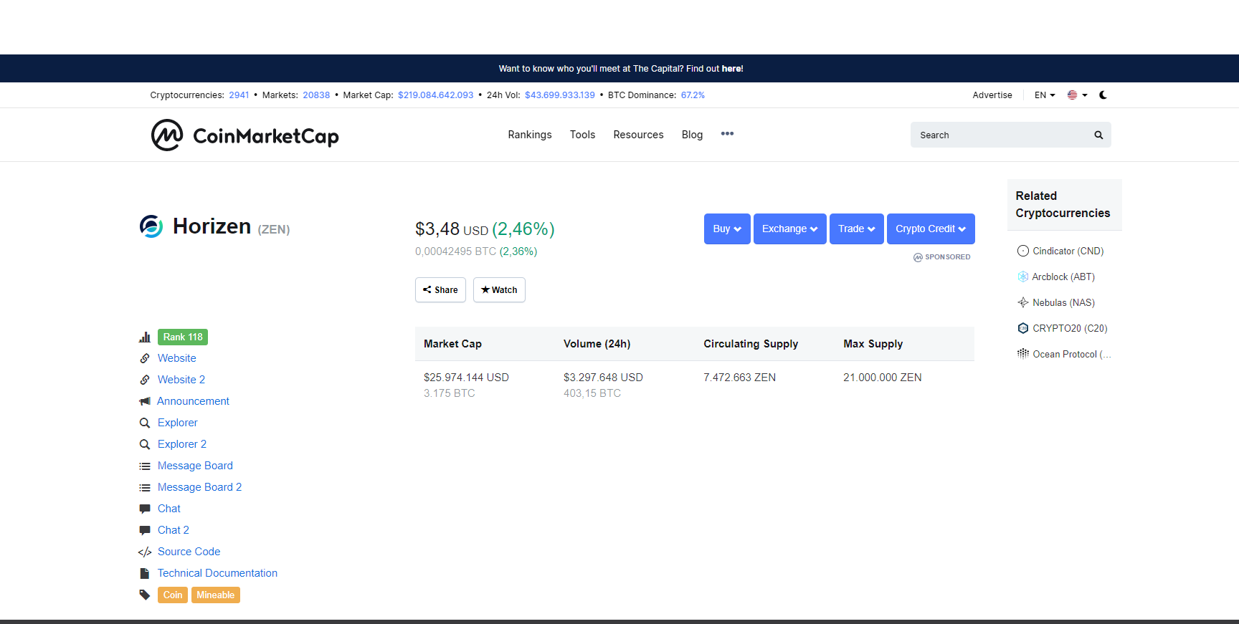Open Cindicator (CND) related link

coord(1068,251)
